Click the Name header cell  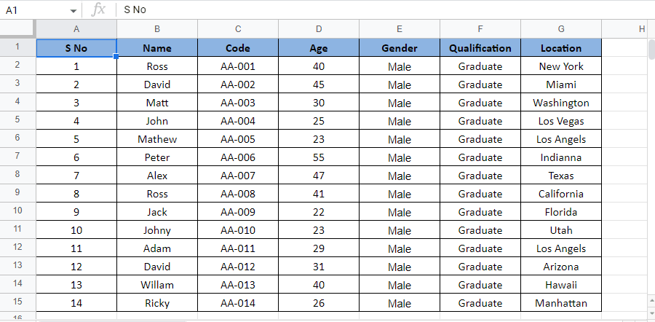(x=157, y=48)
